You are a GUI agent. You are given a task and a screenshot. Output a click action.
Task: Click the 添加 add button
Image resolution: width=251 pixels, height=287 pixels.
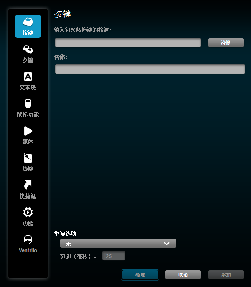[226, 275]
